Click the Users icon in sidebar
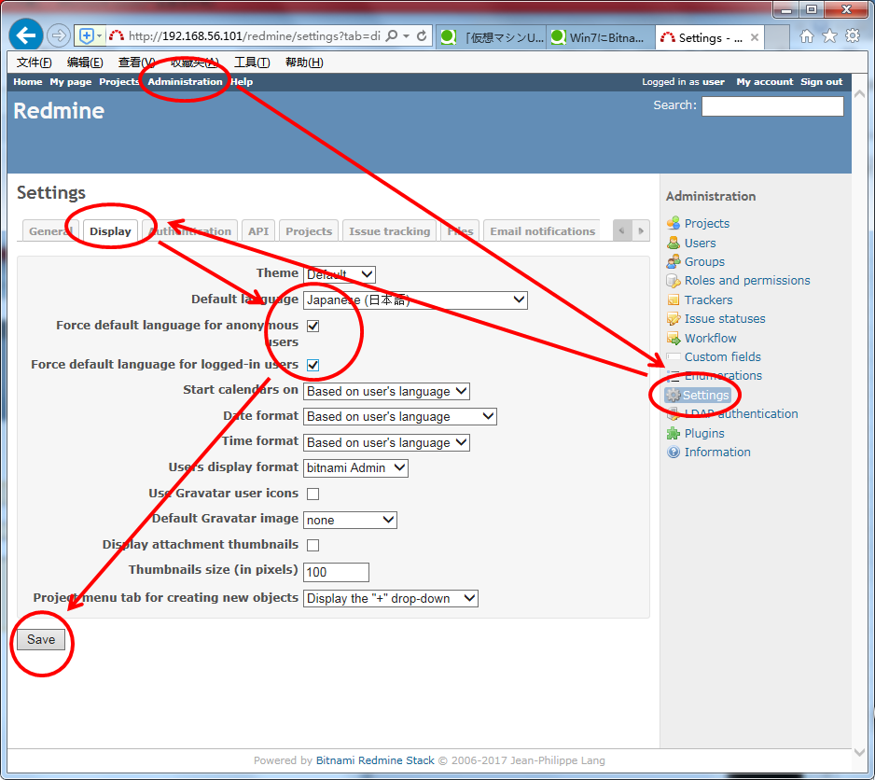The image size is (875, 780). coord(674,243)
